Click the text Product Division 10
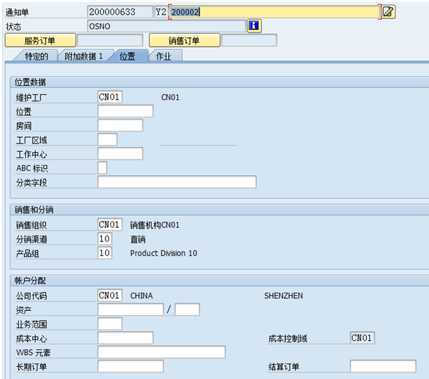This screenshot has height=379, width=429. (163, 253)
